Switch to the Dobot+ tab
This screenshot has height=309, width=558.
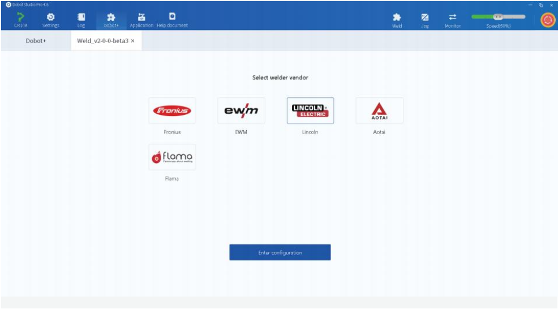(36, 41)
